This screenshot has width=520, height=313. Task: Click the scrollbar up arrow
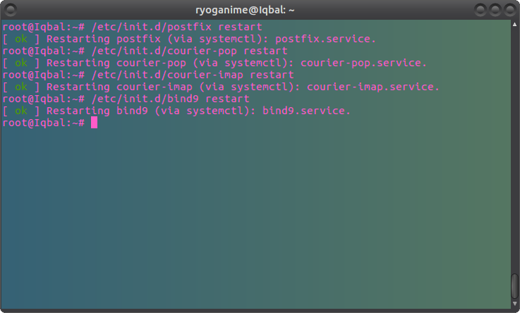(x=514, y=24)
